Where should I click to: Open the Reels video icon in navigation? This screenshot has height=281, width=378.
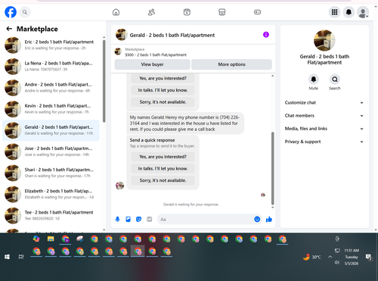(187, 12)
